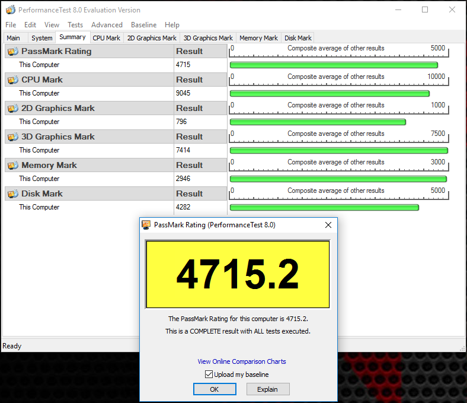Image resolution: width=467 pixels, height=403 pixels.
Task: Click the 3D Graphics result value 7414
Action: point(183,150)
